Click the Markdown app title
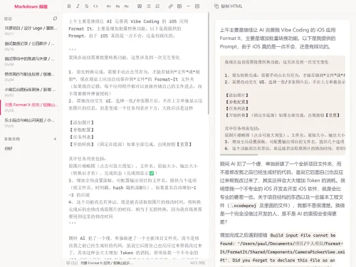This screenshot has width=356, height=267. coord(31,6)
